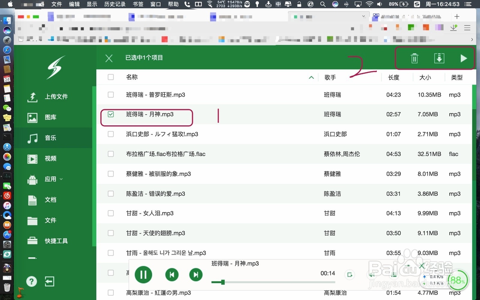
Task: Close selection with the X button
Action: (108, 58)
